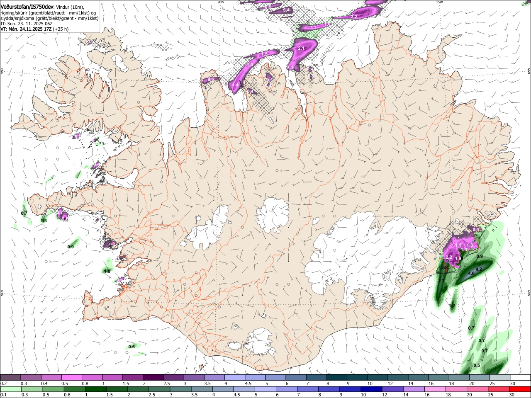Select the VT: Mán. 24.11.2025 17Z (+35 h) line
Image resolution: width=531 pixels, height=398 pixels.
(34, 29)
